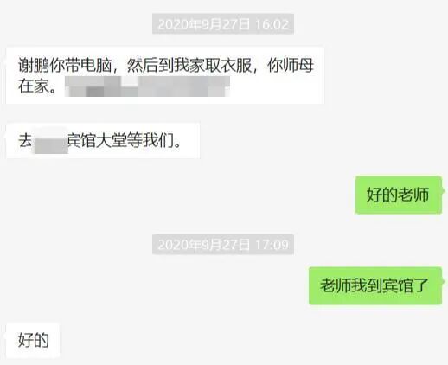Select the green 老师我到宾馆了 bubble
The width and height of the screenshot is (448, 365).
pos(375,285)
